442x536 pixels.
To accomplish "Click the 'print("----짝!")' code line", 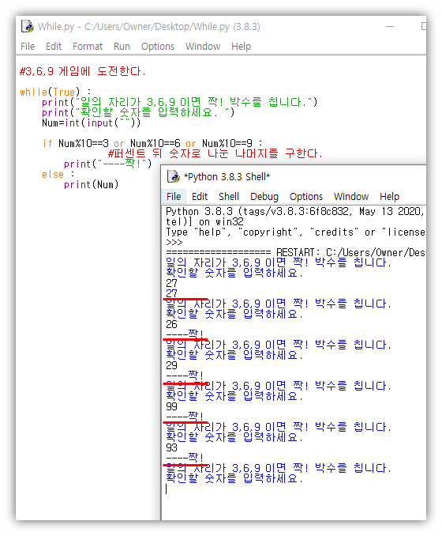I will click(107, 164).
